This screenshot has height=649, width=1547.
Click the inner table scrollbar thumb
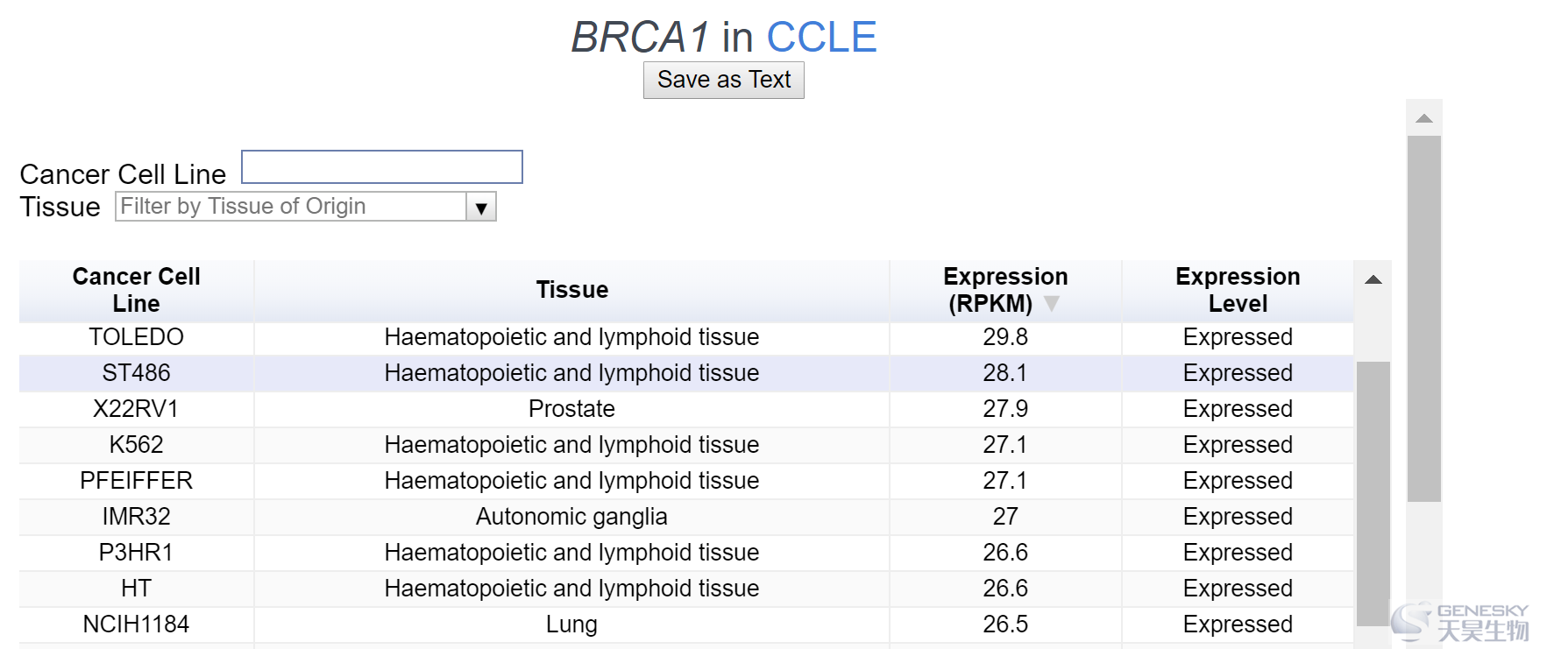tap(1373, 493)
